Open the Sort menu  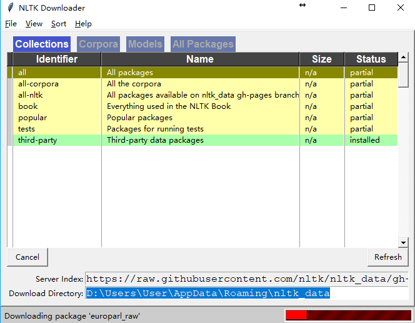point(59,24)
